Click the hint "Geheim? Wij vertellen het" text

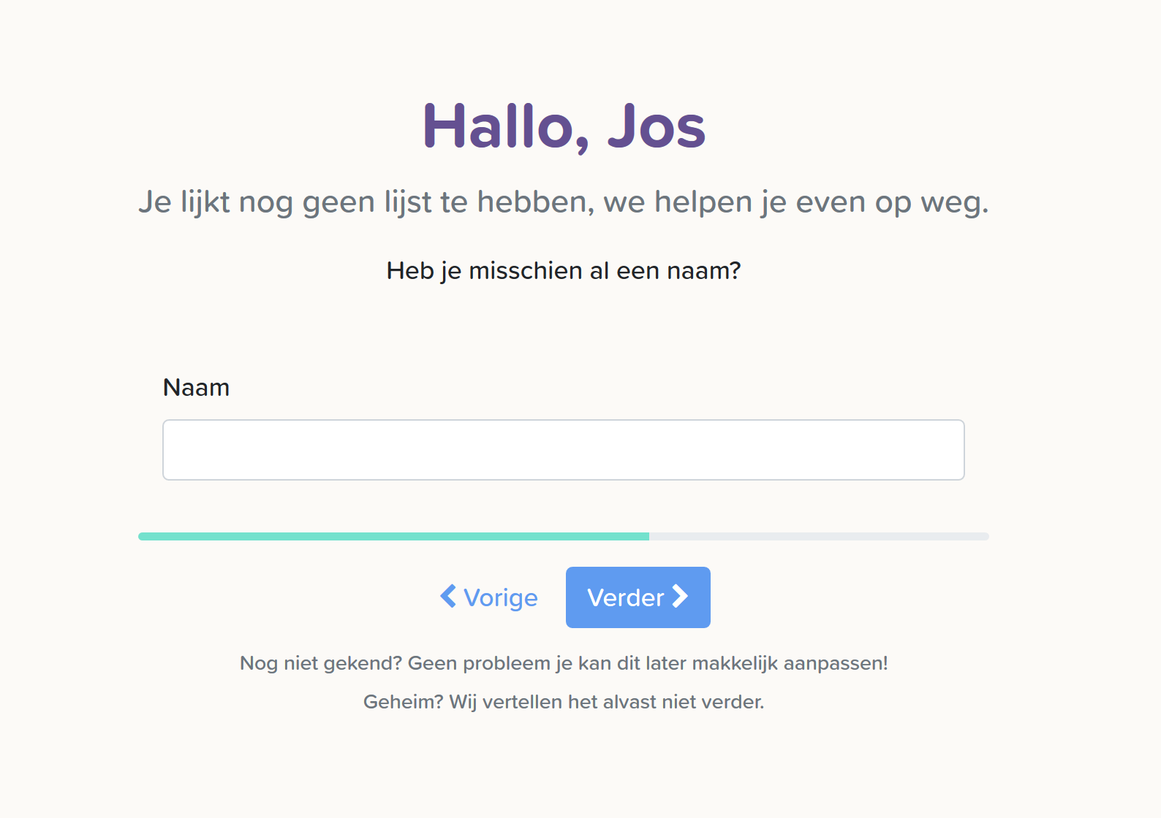(563, 702)
